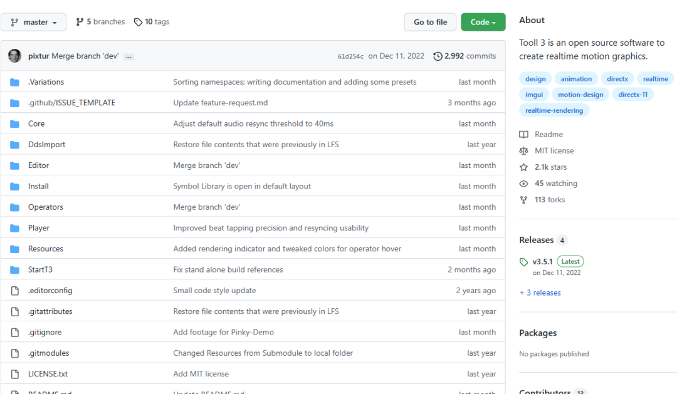The image size is (677, 394).
Task: Open the master branch dropdown
Action: (x=34, y=21)
